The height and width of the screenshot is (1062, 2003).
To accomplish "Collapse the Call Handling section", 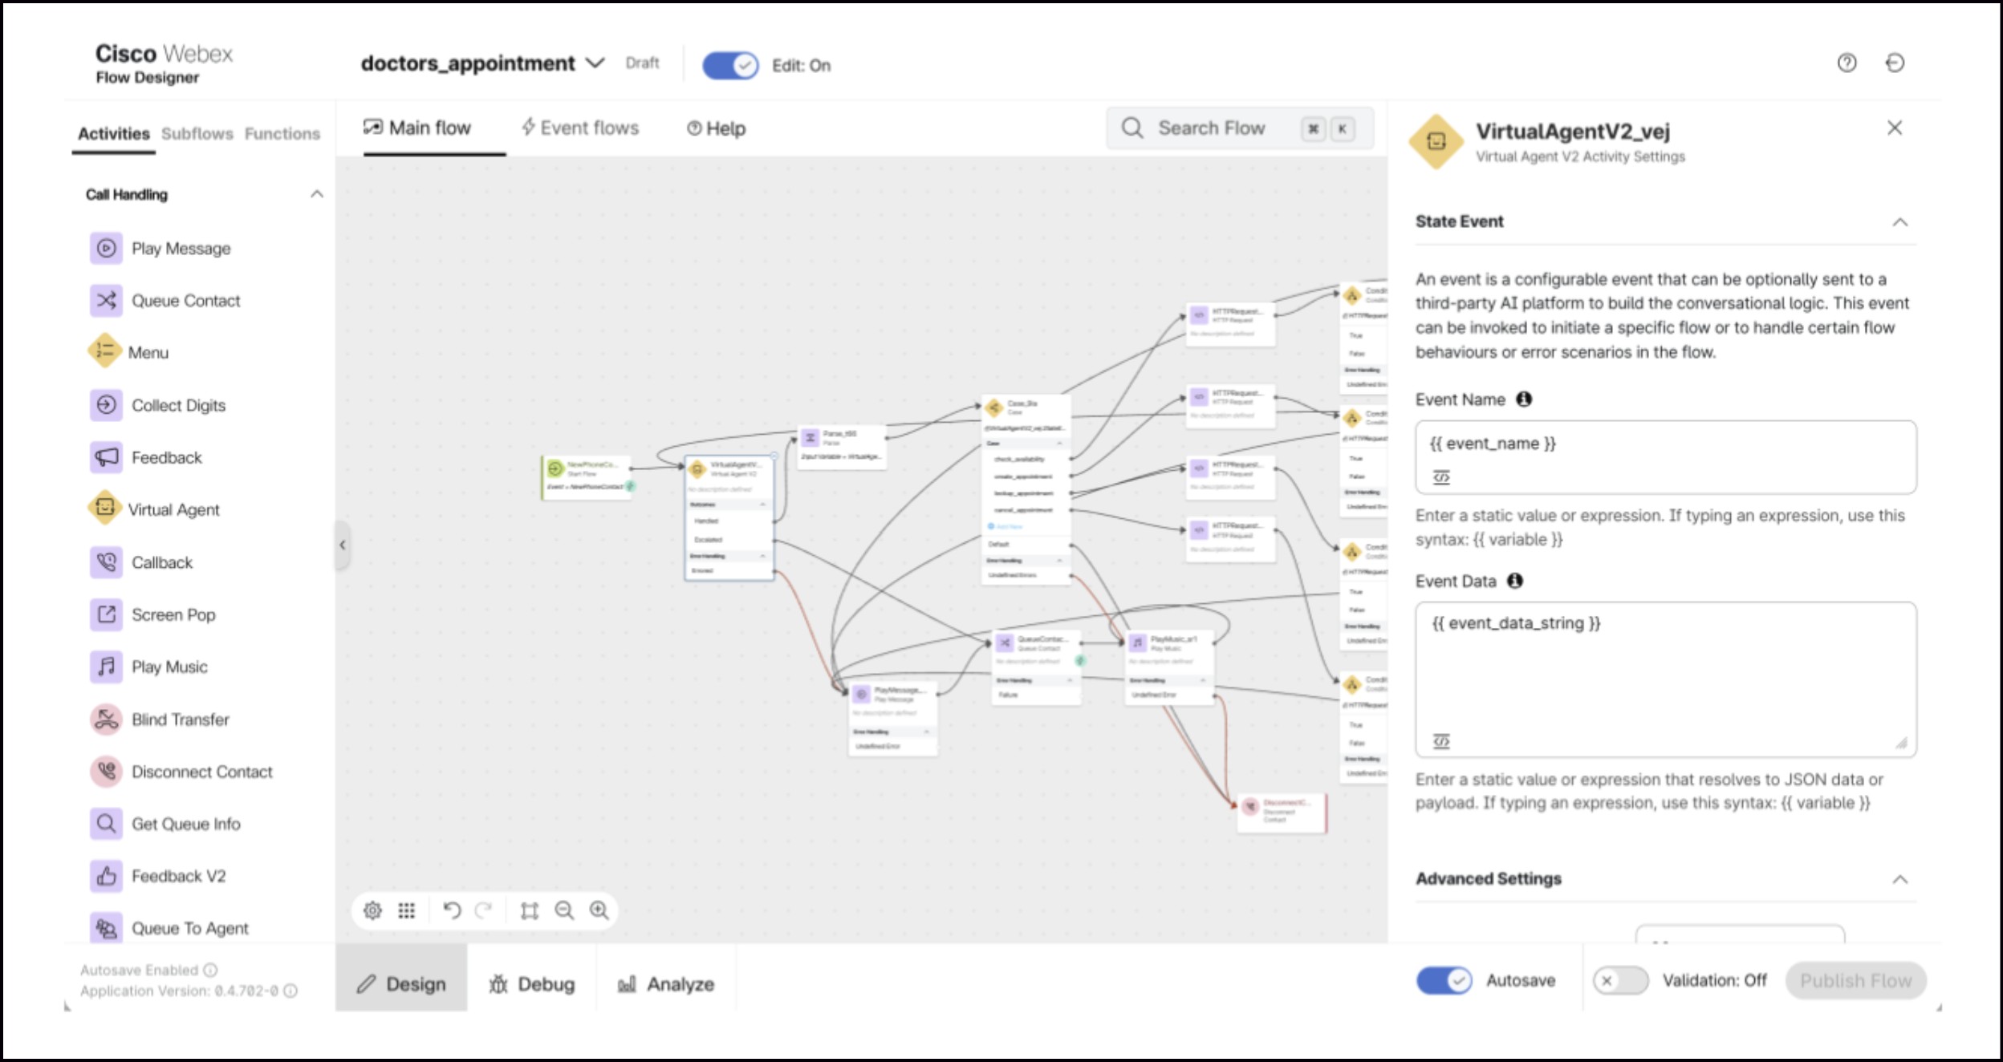I will pos(317,194).
